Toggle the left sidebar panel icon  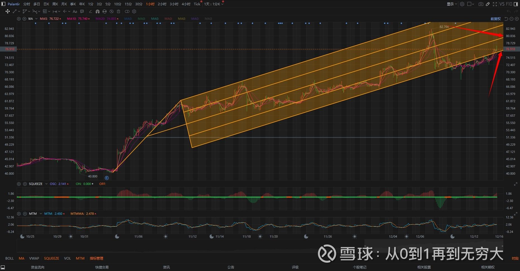coord(3,4)
